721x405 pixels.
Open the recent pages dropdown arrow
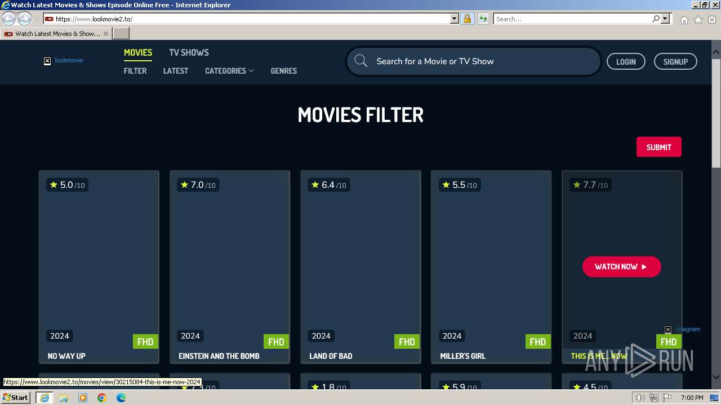pyautogui.click(x=37, y=19)
